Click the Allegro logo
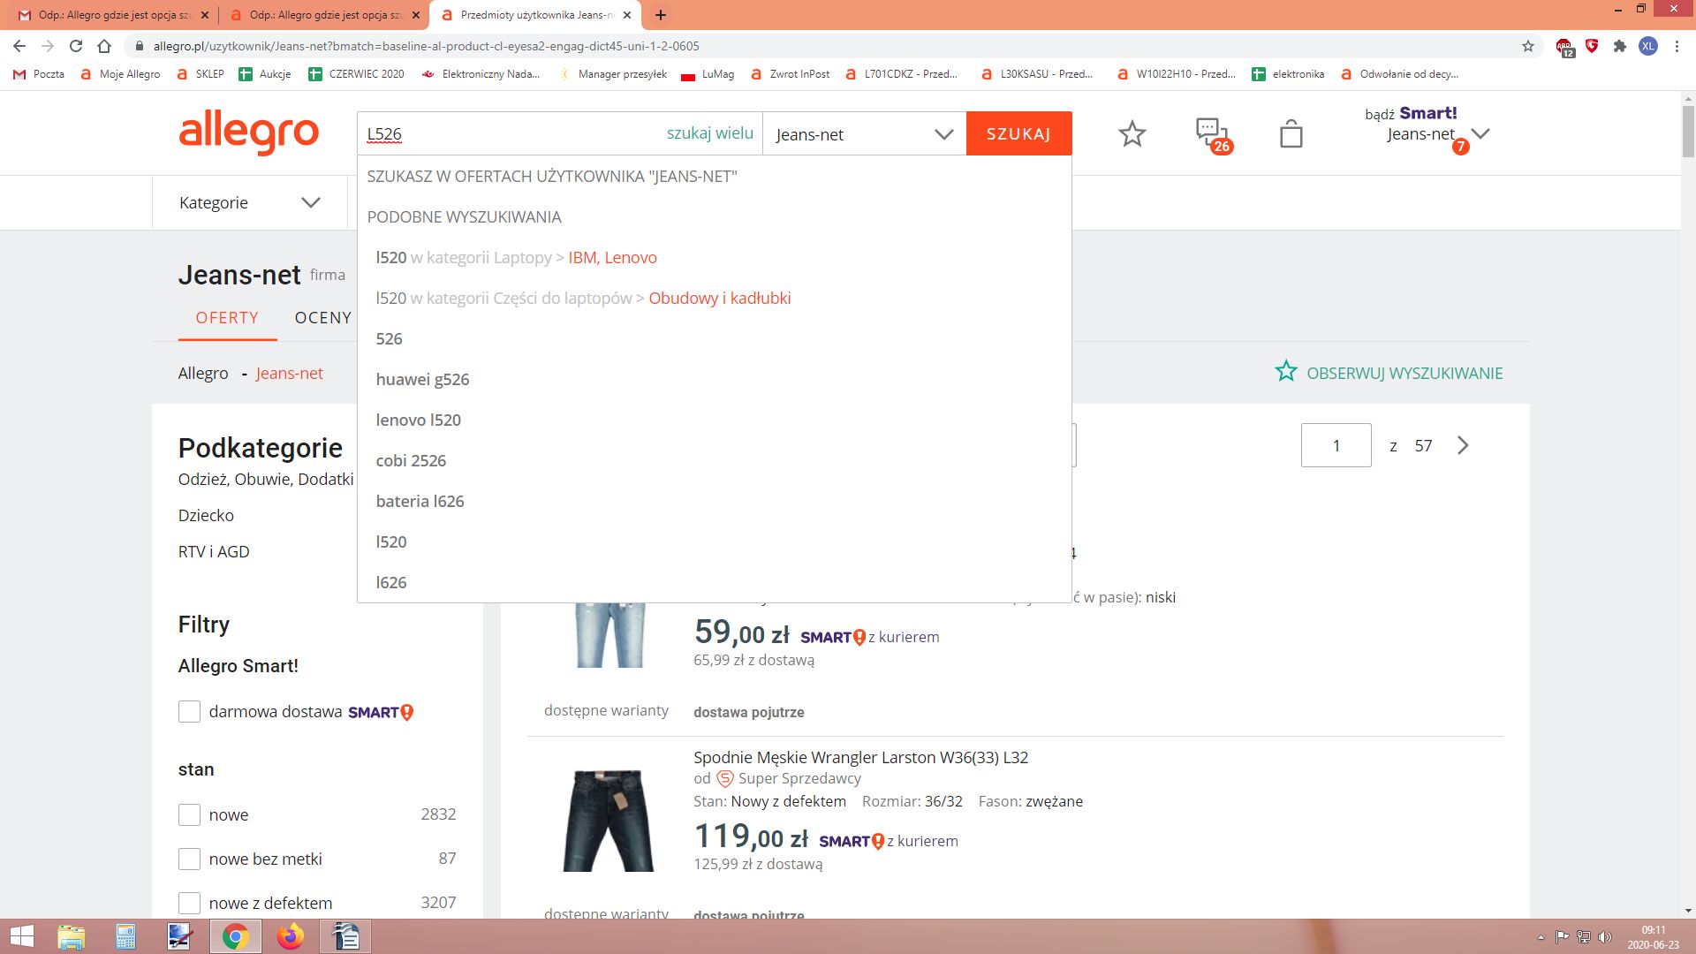1696x954 pixels. 248,133
